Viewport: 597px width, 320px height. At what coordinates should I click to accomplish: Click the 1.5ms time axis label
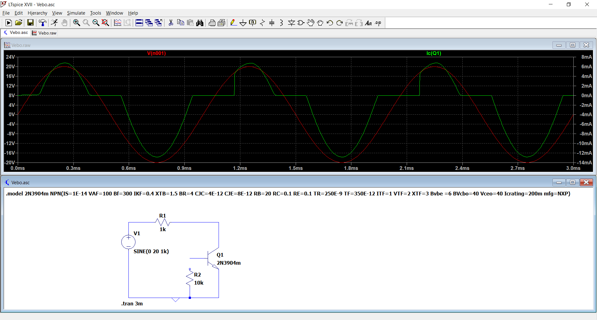(x=295, y=168)
